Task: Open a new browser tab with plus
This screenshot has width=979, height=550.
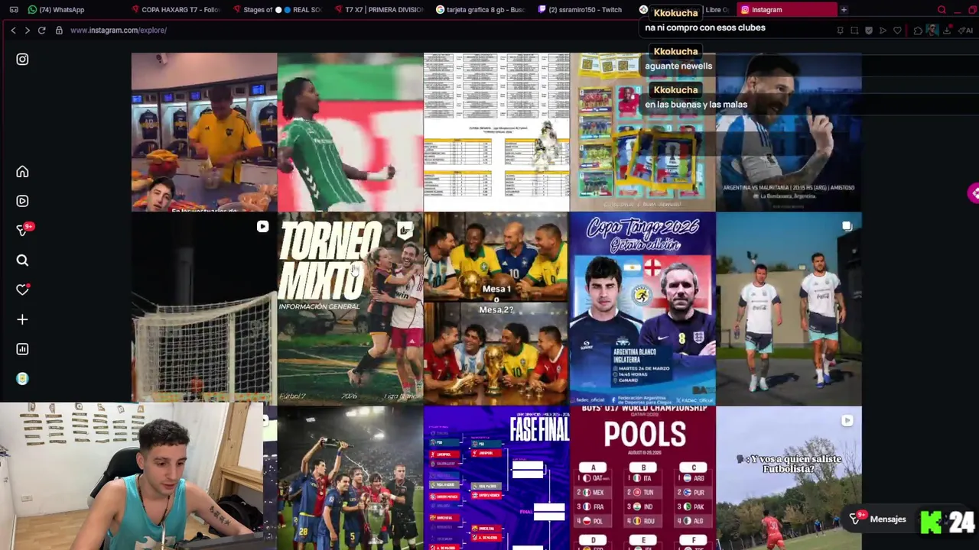Action: [x=844, y=10]
